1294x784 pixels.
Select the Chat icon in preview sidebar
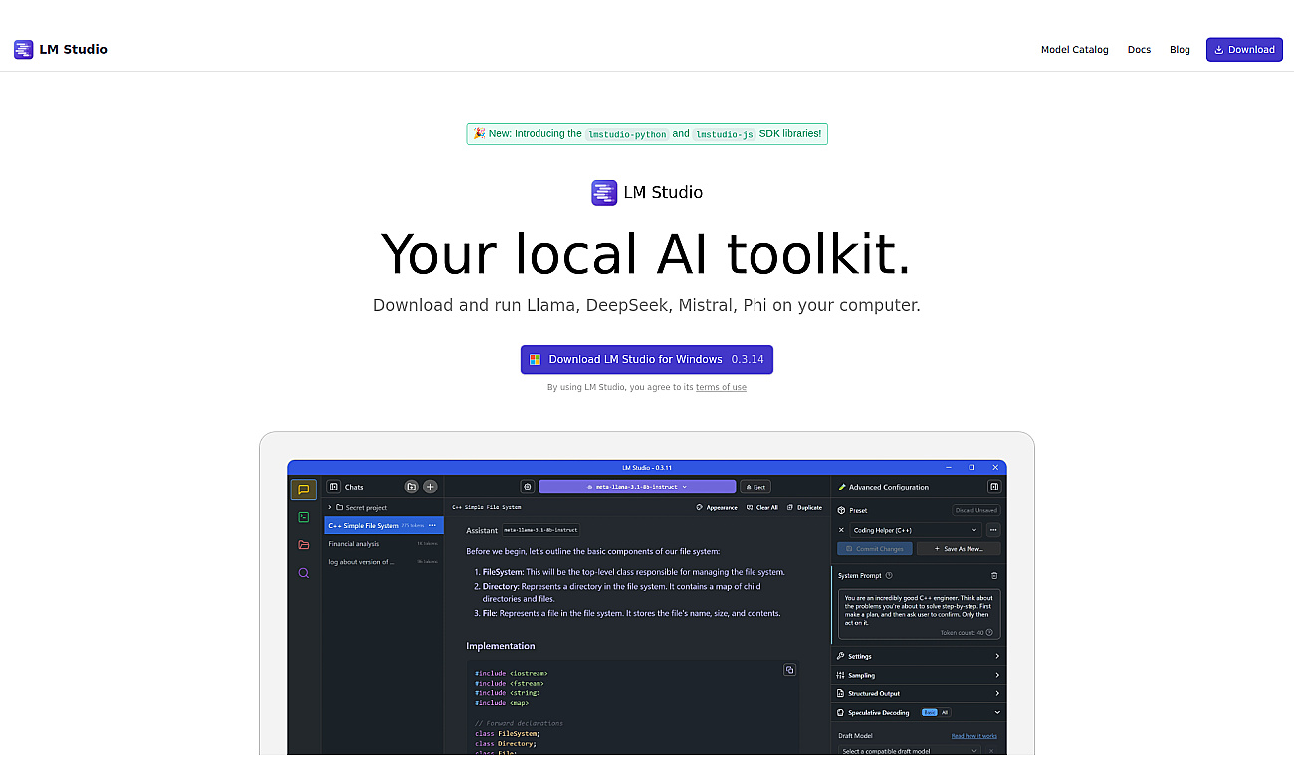pos(304,490)
